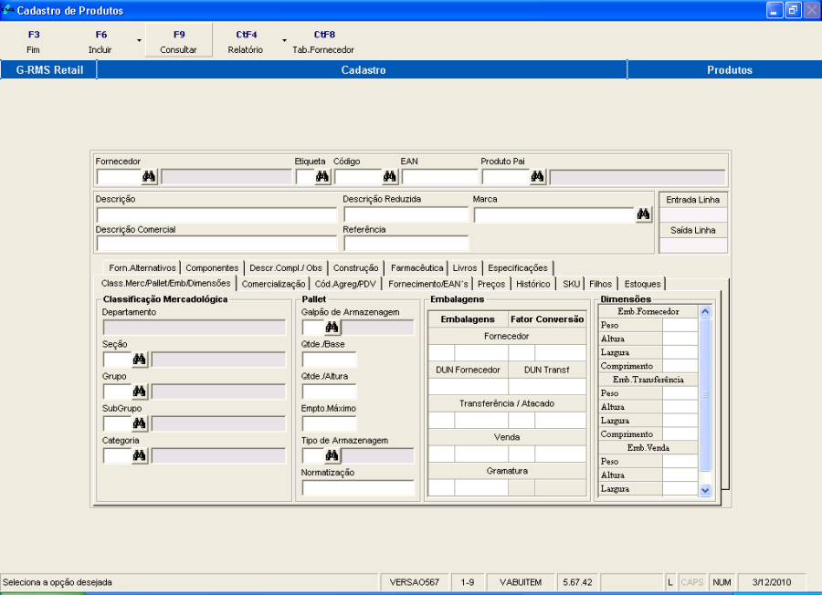Open Marca lookup binoculars icon

point(643,214)
